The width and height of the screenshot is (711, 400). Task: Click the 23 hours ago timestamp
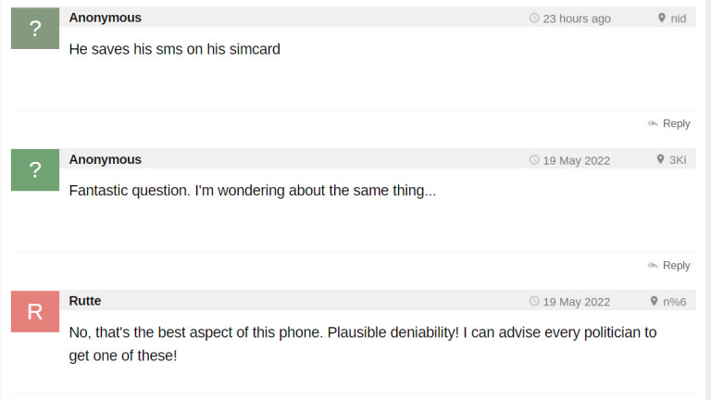tap(577, 19)
